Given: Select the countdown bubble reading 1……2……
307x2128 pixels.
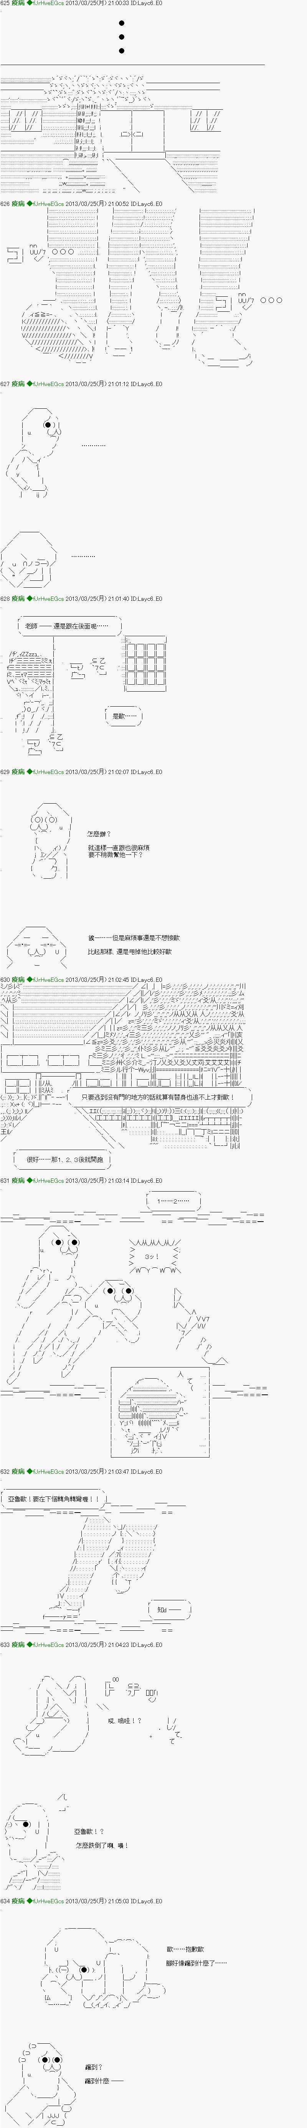Looking at the screenshot, I should [173, 1200].
